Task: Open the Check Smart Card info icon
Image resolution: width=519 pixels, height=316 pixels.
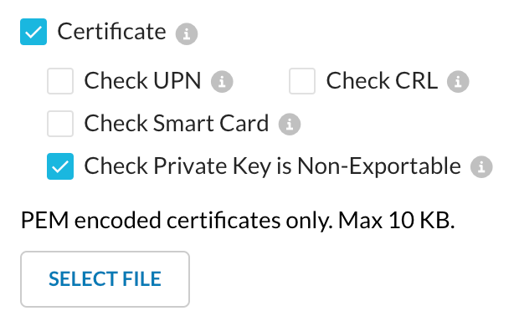Action: [290, 125]
